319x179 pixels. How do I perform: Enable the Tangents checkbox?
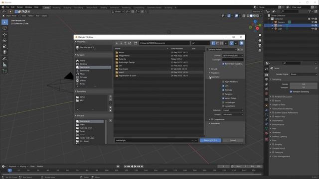click(223, 94)
